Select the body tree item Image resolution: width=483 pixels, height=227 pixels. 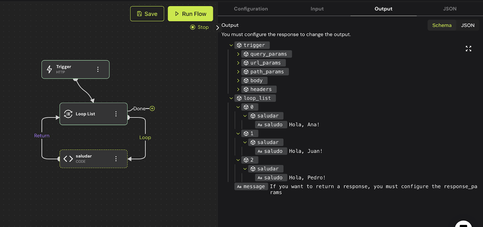coord(256,81)
